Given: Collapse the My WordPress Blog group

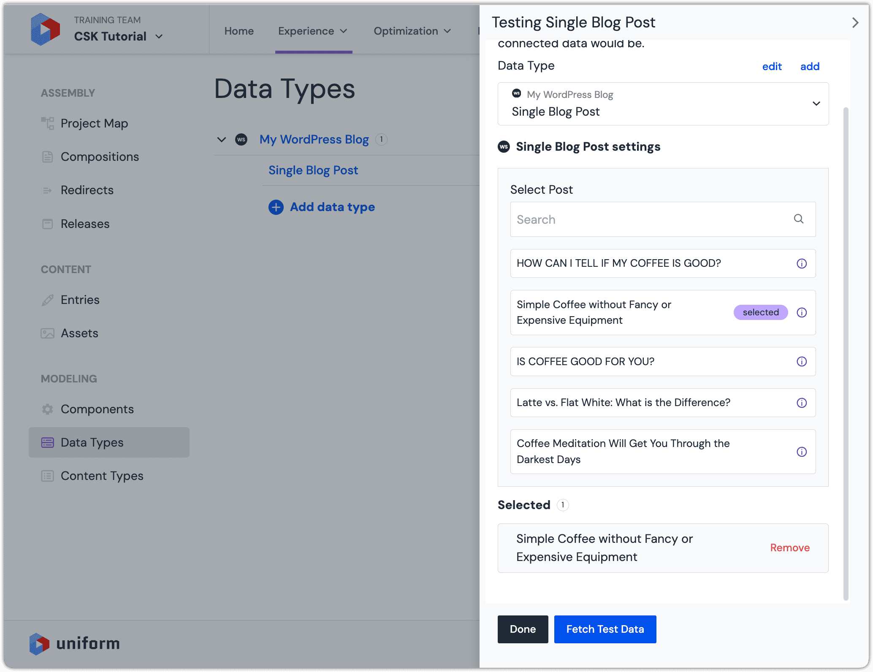Looking at the screenshot, I should [x=221, y=139].
